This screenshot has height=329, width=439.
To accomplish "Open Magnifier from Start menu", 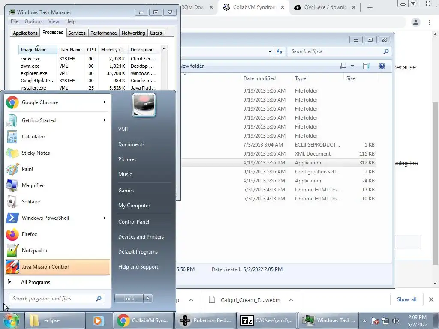I will point(57,185).
